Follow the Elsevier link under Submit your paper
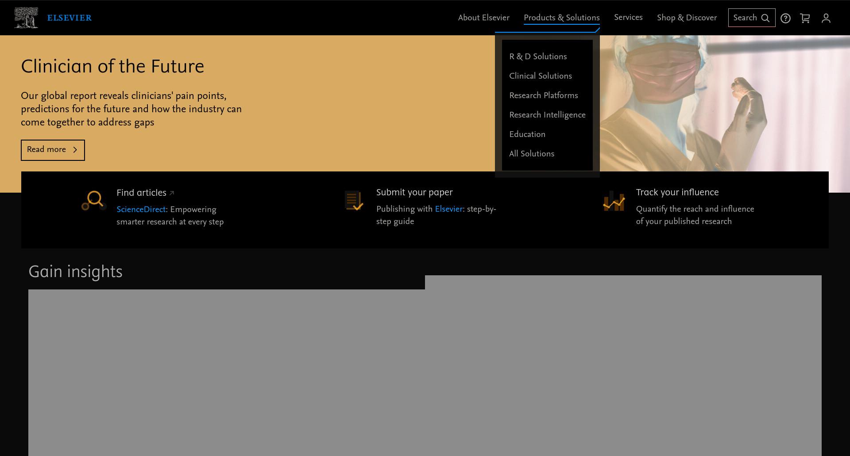The image size is (850, 456). click(x=448, y=209)
